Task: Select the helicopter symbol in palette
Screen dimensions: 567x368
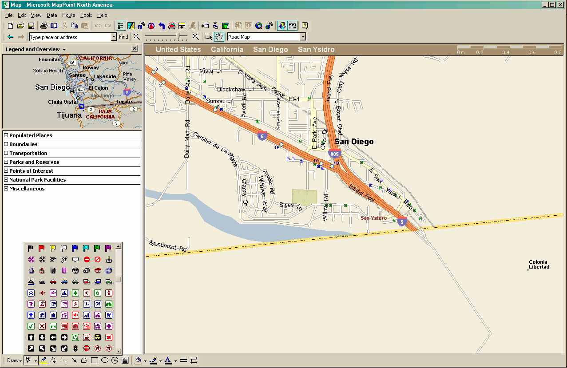Action: coord(53,260)
